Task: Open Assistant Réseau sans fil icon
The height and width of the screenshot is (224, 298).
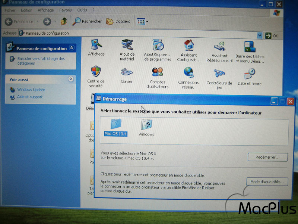Action: 219,52
